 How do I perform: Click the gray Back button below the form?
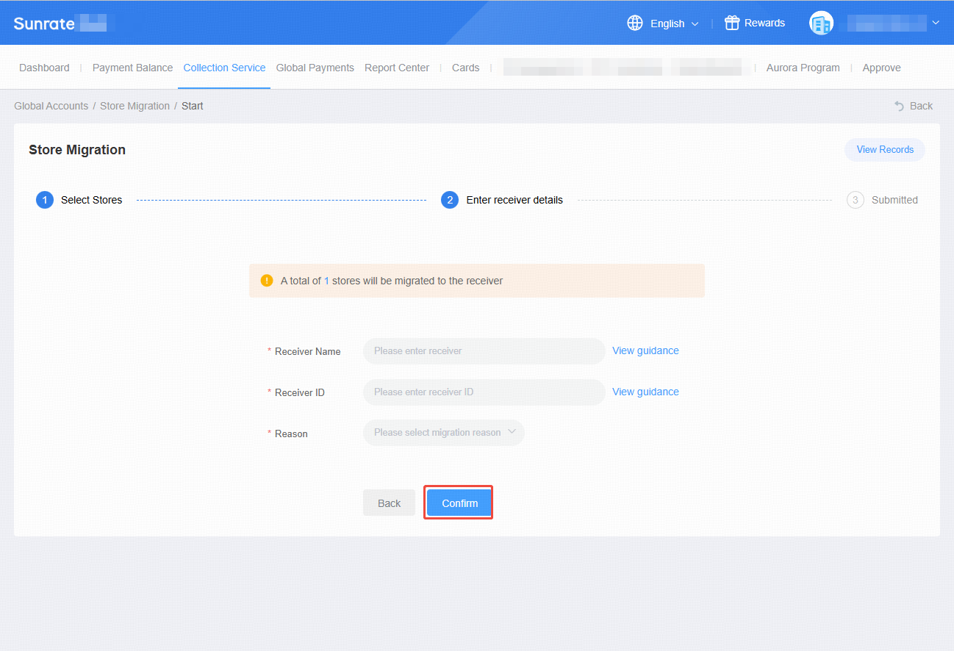coord(389,503)
